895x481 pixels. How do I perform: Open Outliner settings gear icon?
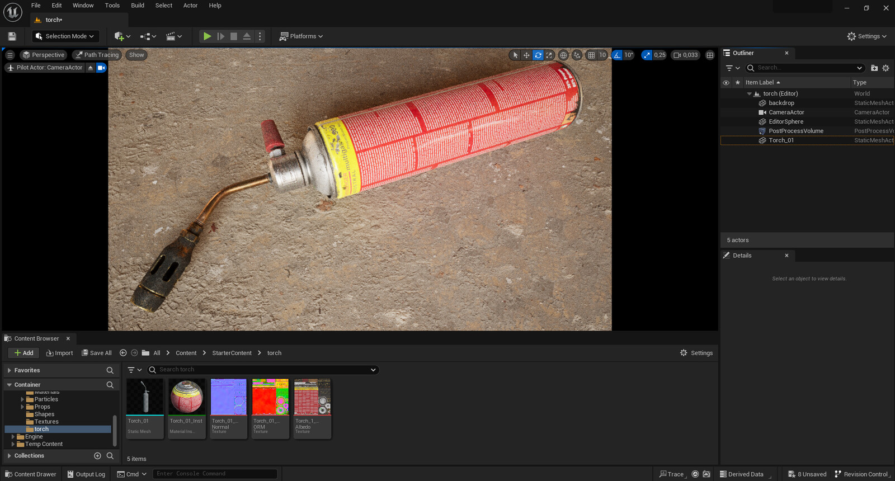pyautogui.click(x=885, y=68)
